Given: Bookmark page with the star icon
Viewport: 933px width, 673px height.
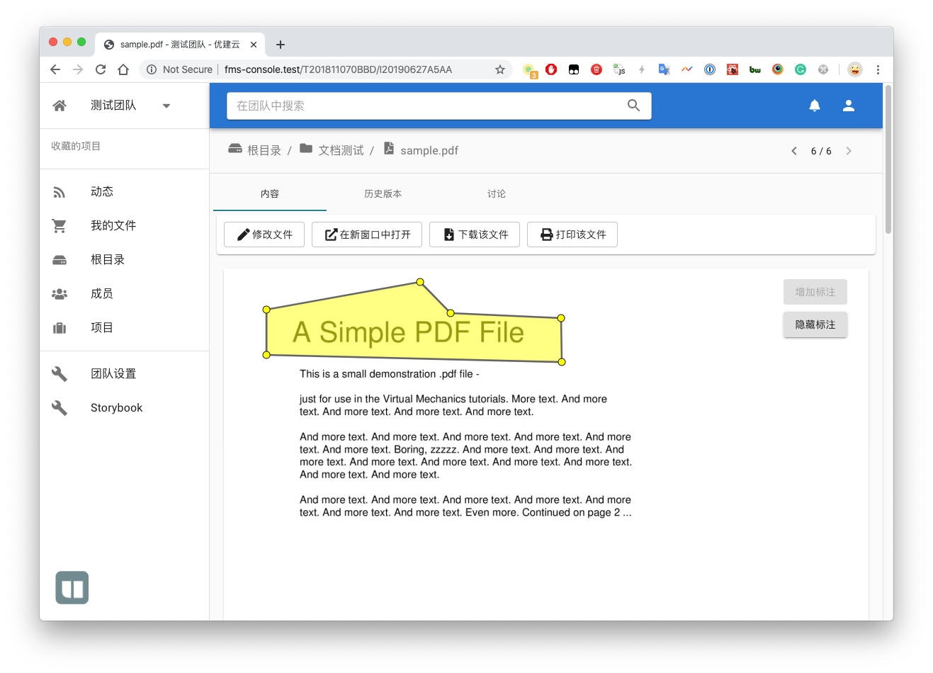Looking at the screenshot, I should click(499, 69).
